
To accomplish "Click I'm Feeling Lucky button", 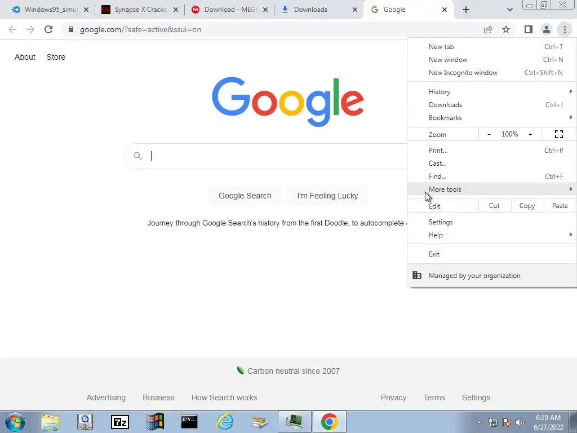I will pos(327,196).
